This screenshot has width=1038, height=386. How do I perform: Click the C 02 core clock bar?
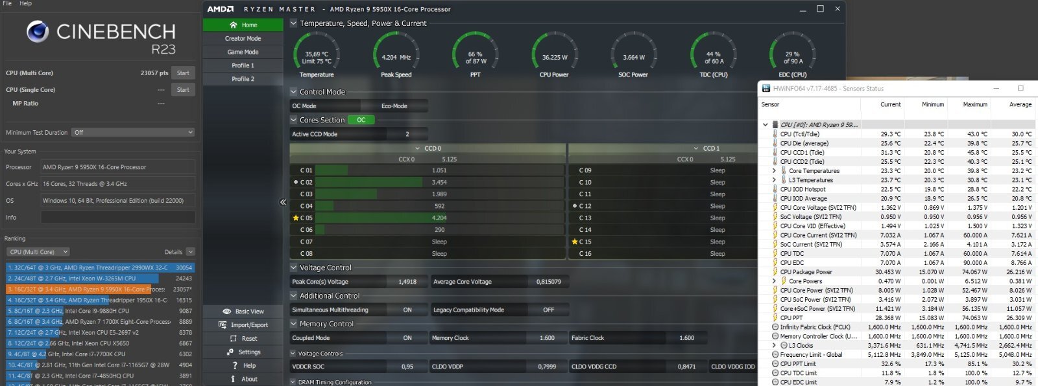pos(439,183)
